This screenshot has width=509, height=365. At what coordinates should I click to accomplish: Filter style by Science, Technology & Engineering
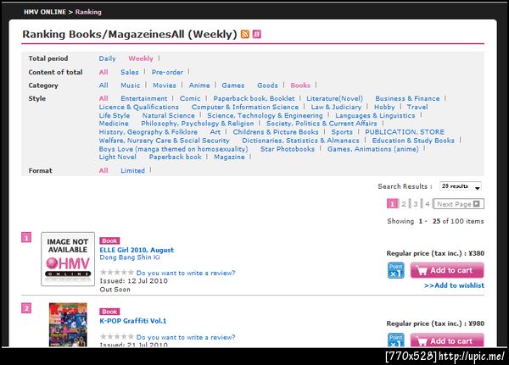(x=266, y=115)
